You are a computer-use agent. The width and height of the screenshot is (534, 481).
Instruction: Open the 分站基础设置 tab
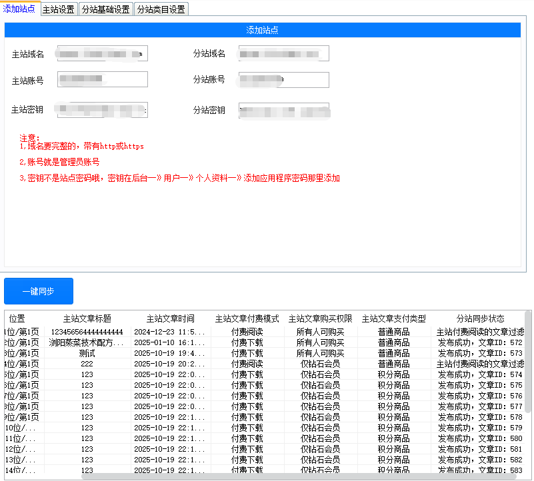105,9
